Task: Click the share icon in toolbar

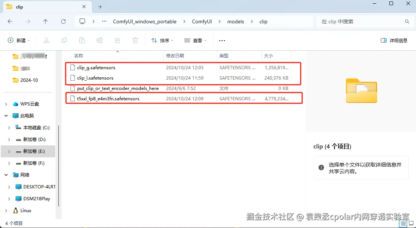Action: [x=117, y=40]
